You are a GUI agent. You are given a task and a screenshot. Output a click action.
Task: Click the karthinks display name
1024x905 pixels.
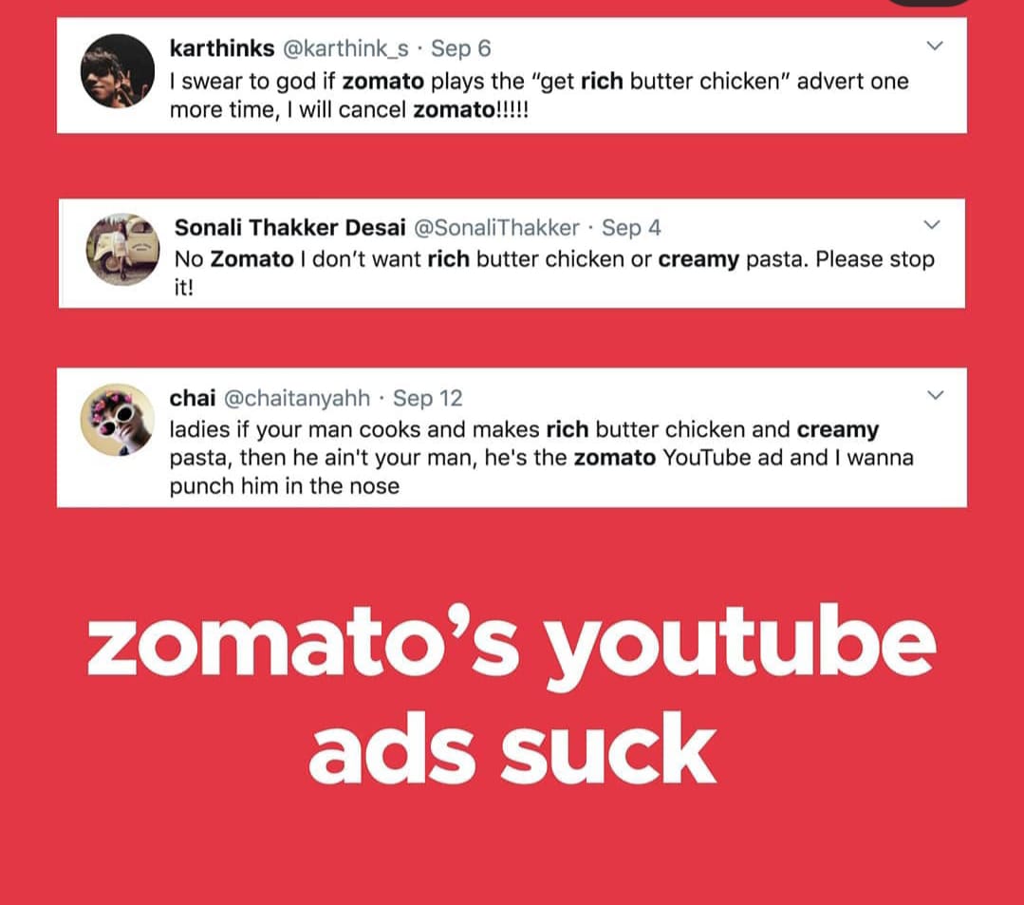tap(222, 48)
